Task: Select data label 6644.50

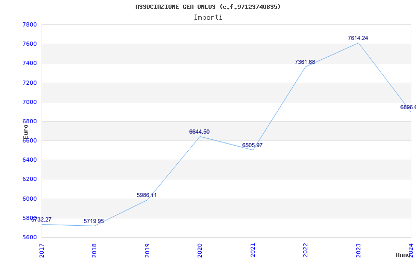Action: coord(199,132)
